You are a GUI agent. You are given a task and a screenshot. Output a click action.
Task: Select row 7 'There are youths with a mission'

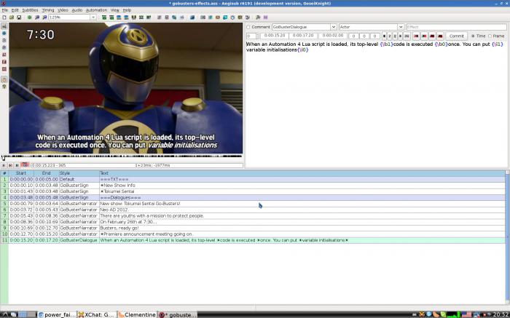(253, 215)
